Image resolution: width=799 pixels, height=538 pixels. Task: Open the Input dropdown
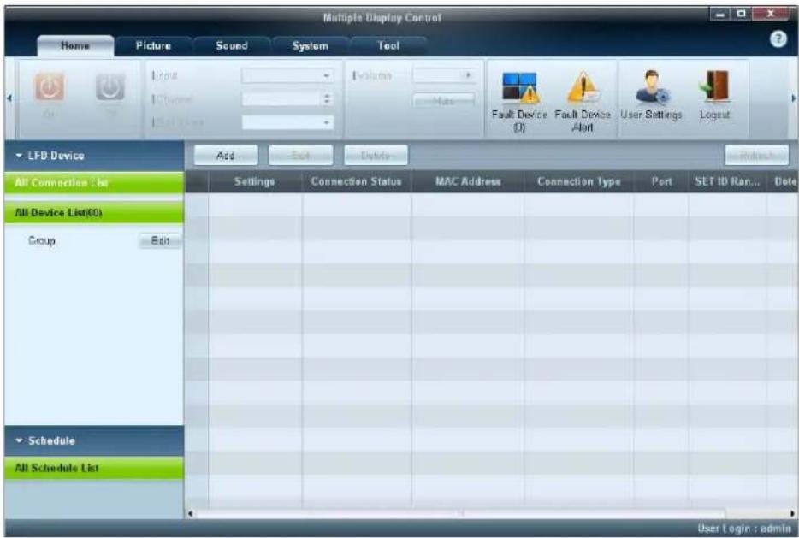point(288,76)
